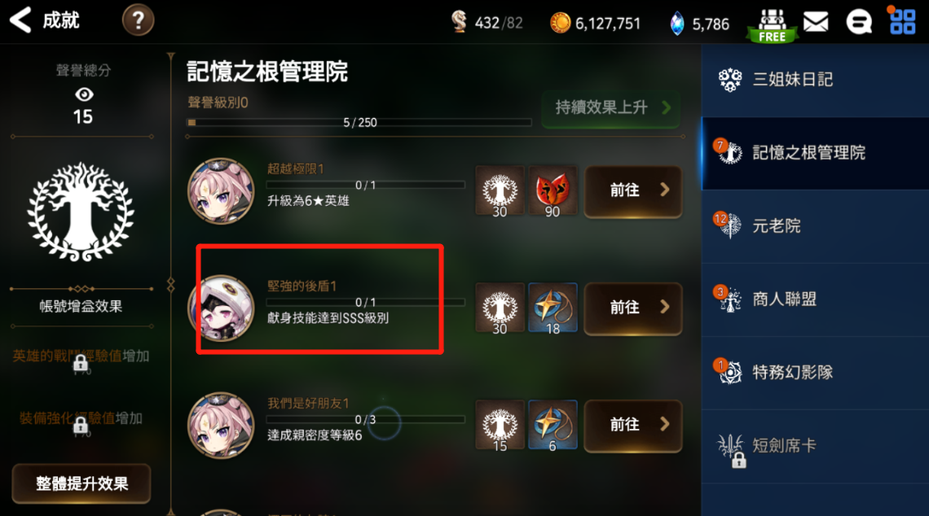The image size is (929, 516).
Task: Go to 我們是好朋友1 with 前往 arrow
Action: [x=632, y=426]
